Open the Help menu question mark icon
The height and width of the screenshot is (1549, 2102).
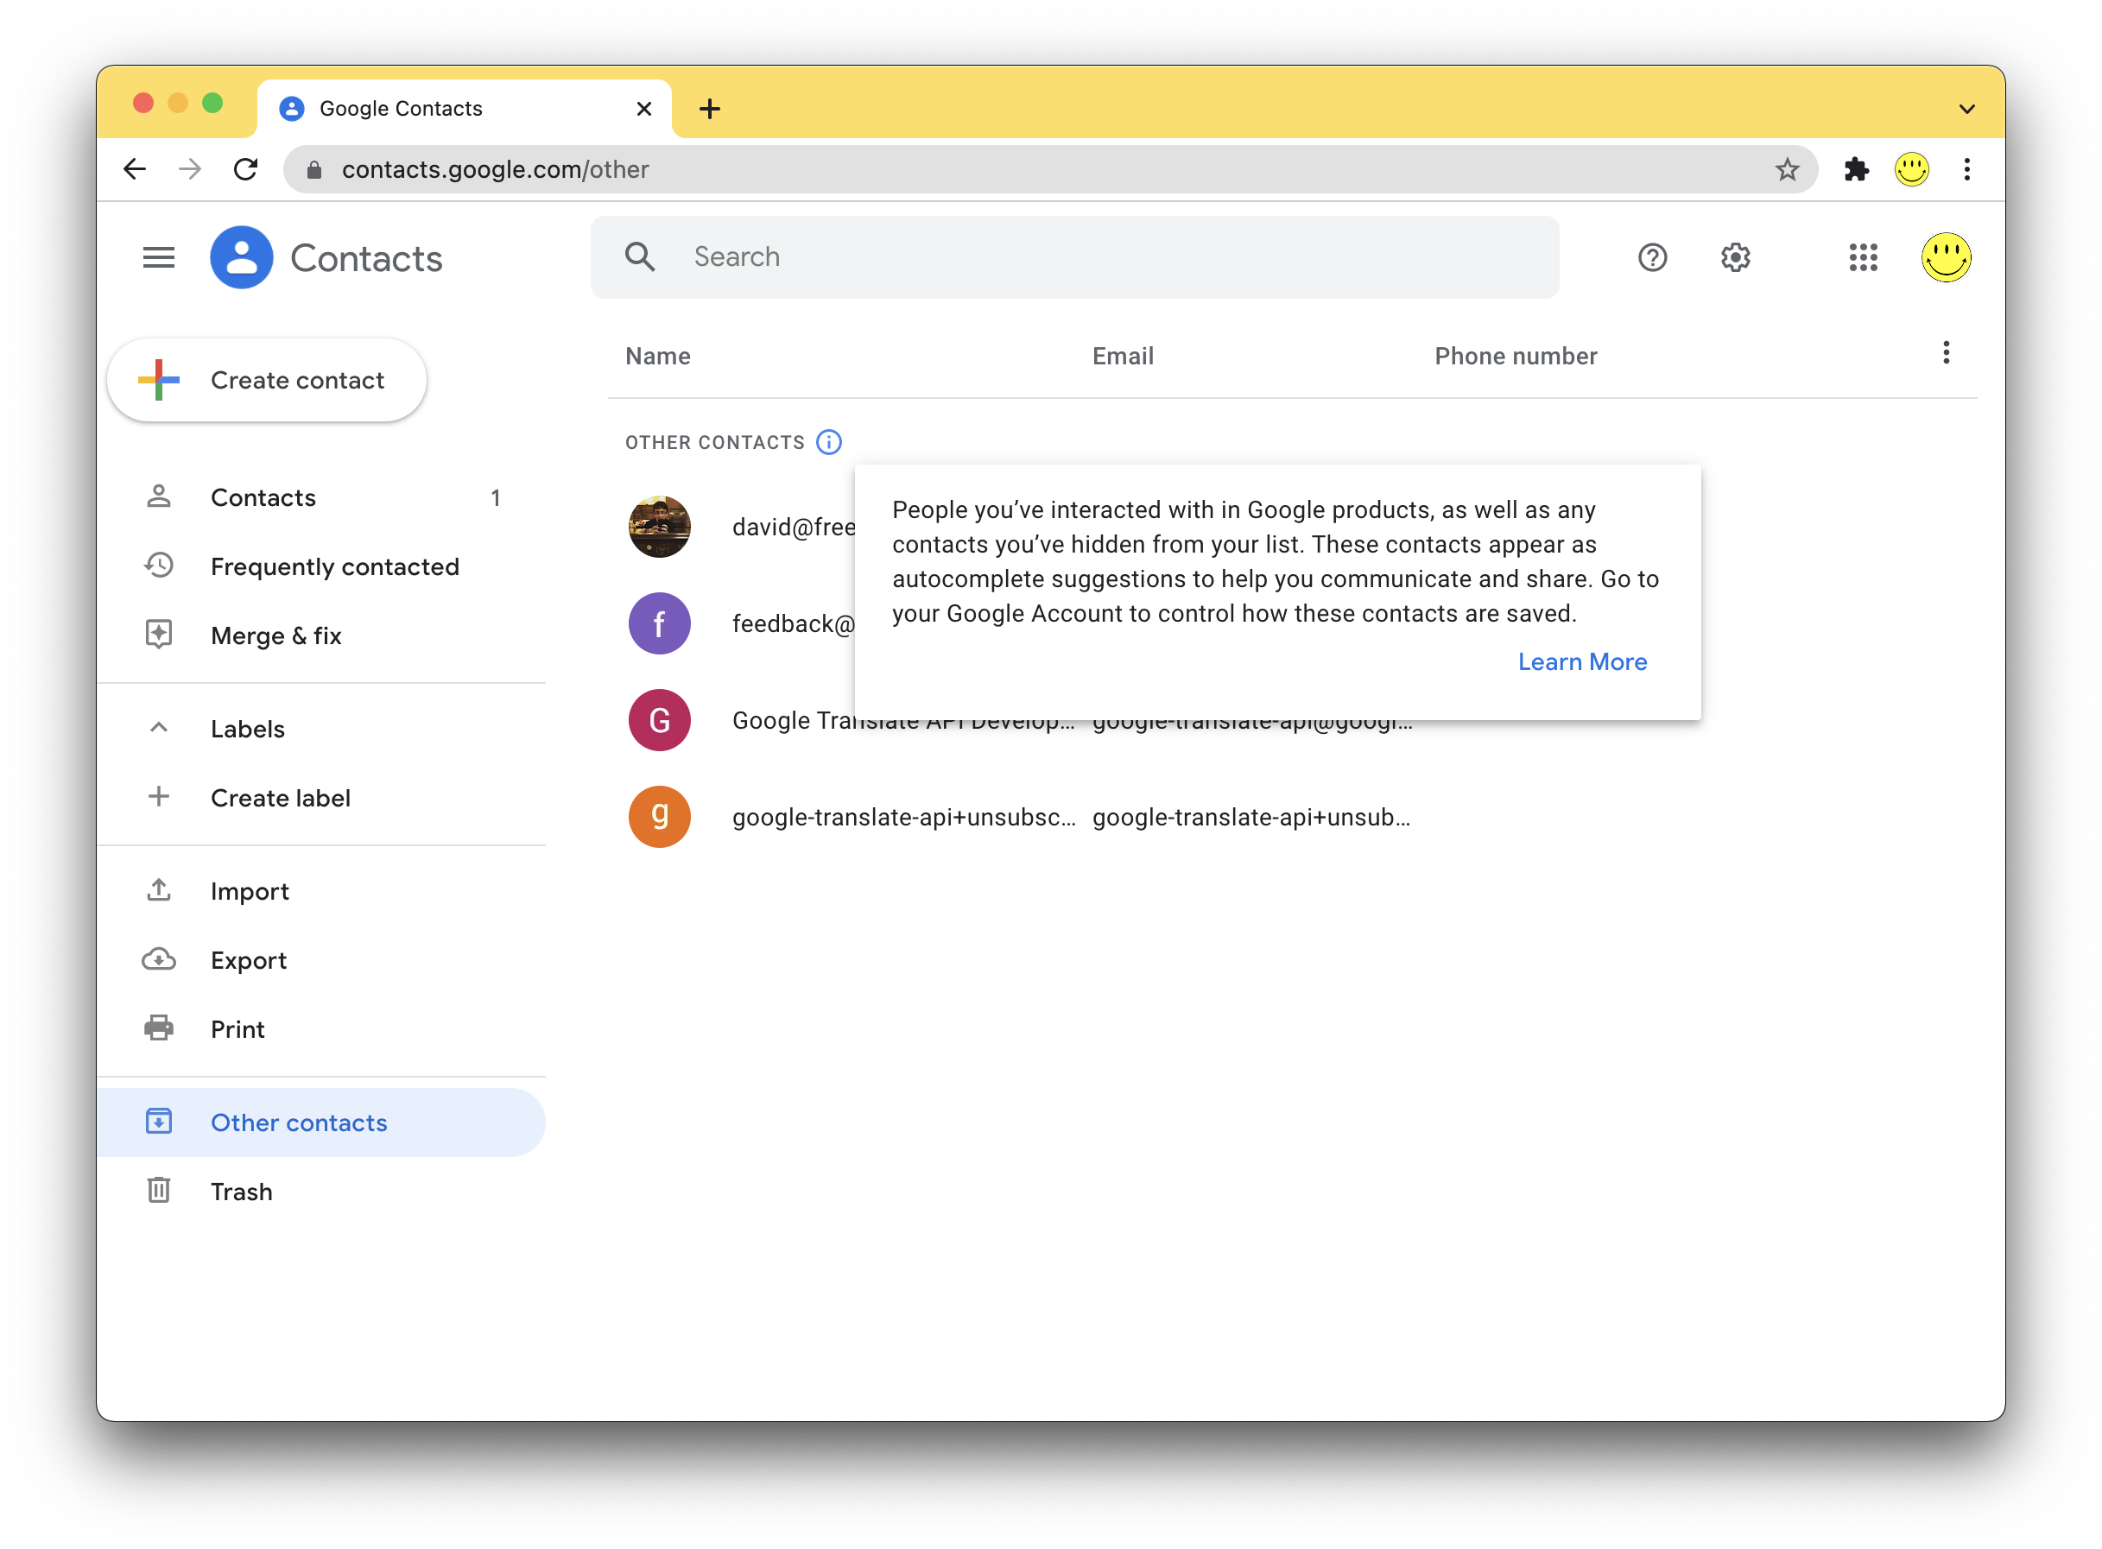point(1652,257)
